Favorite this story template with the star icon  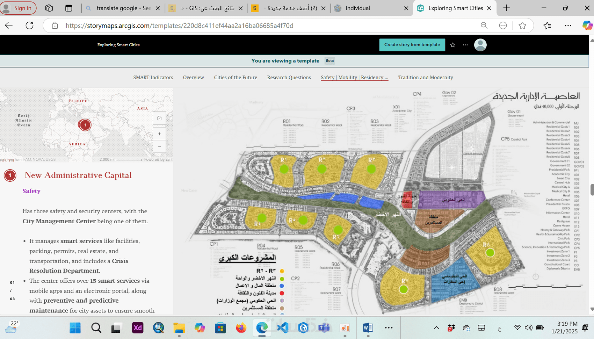(x=453, y=45)
